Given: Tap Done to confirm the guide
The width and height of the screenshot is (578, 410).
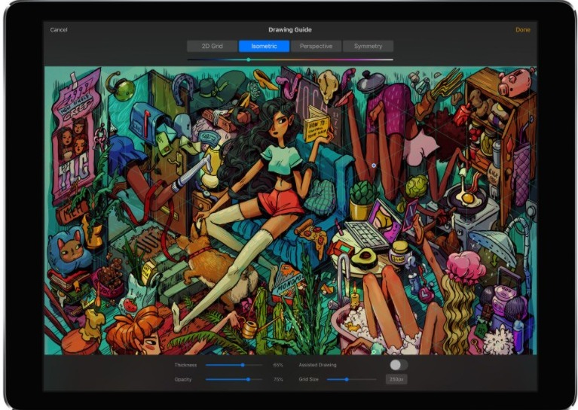Looking at the screenshot, I should click(x=523, y=30).
